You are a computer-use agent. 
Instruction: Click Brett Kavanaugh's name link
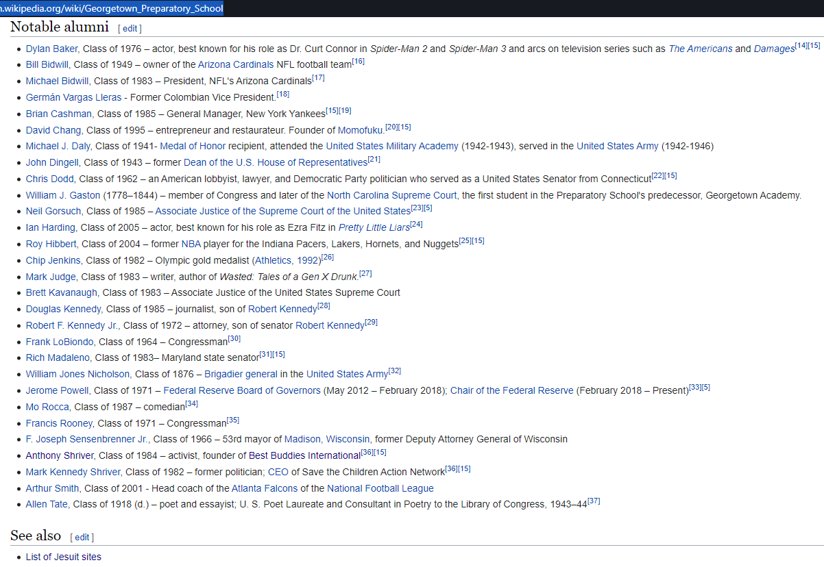point(62,292)
